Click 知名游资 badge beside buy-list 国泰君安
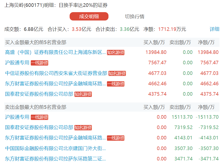Screen dimensions: 223x166 click(83, 94)
